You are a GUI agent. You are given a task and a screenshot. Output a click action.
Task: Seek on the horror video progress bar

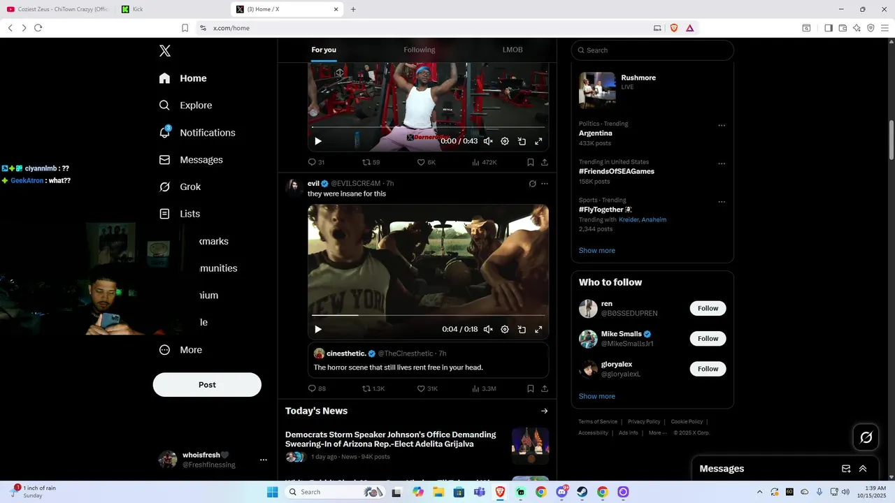click(428, 316)
